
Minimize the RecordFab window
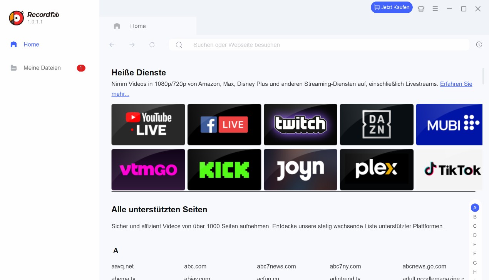[x=449, y=9]
